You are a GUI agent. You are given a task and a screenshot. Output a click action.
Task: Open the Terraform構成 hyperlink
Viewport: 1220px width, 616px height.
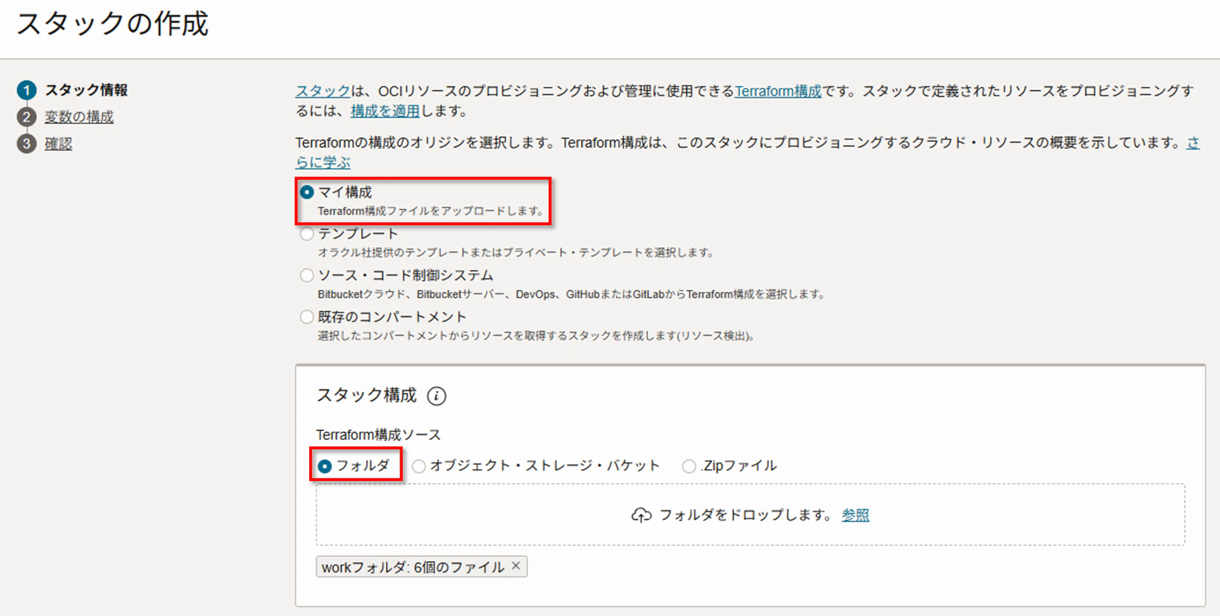[x=778, y=91]
